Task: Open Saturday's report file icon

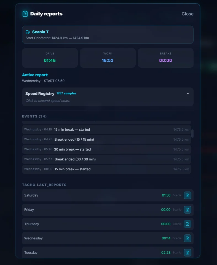Action: point(187,195)
